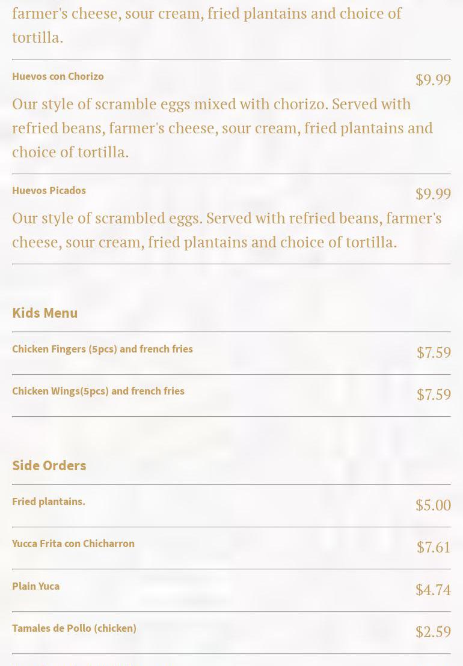The image size is (463, 666).
Task: Click the Chicken Fingers $7.59 price
Action: point(434,353)
